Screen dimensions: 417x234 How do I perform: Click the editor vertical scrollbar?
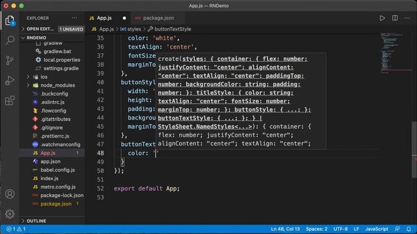(414, 150)
